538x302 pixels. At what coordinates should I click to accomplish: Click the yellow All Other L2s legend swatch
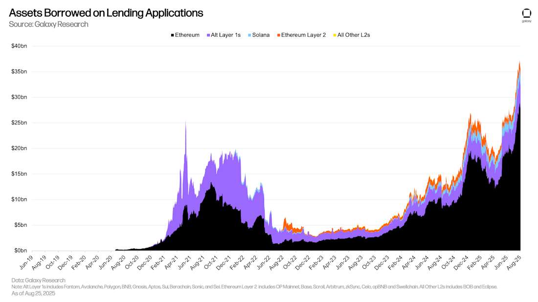(335, 35)
